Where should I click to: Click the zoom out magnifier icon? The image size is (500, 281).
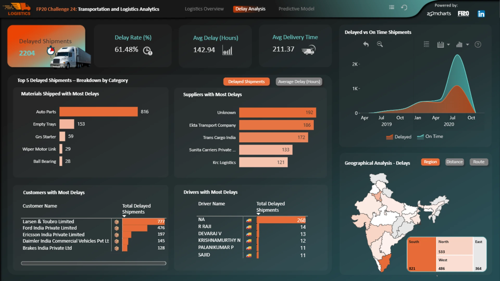click(x=380, y=44)
